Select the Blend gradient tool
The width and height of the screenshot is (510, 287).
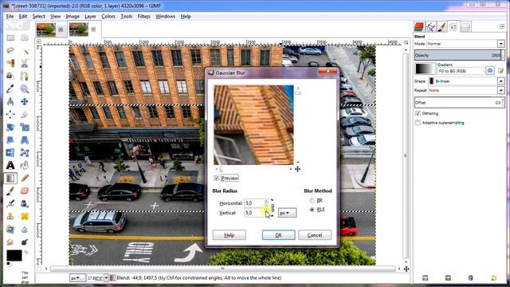[x=10, y=178]
